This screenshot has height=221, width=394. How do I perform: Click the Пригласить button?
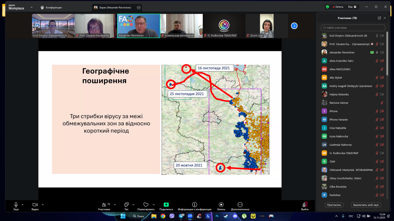(x=334, y=205)
